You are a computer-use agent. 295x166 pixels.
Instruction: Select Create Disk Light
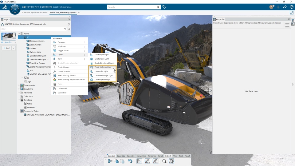[x=103, y=71]
